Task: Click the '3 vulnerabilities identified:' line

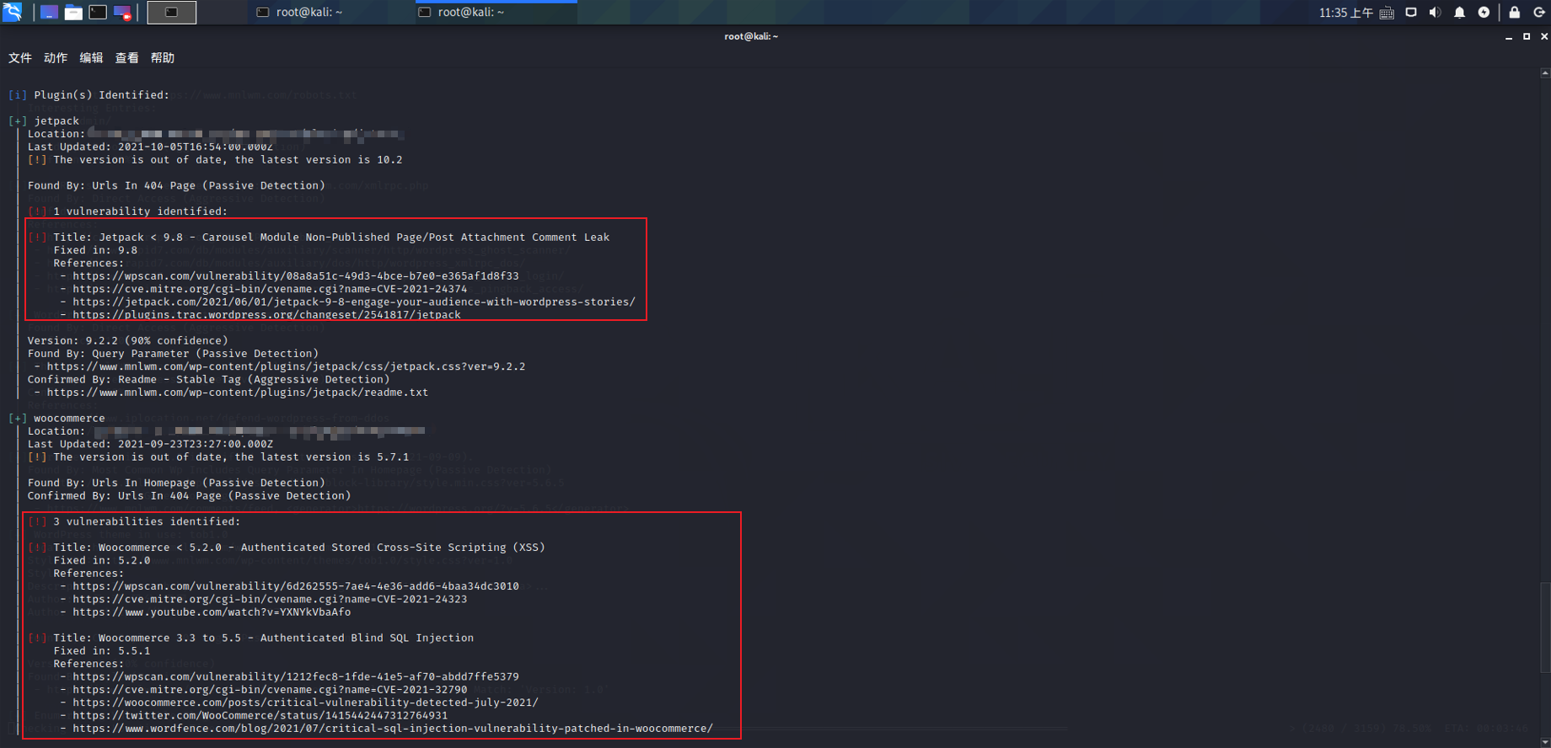Action: coord(134,522)
